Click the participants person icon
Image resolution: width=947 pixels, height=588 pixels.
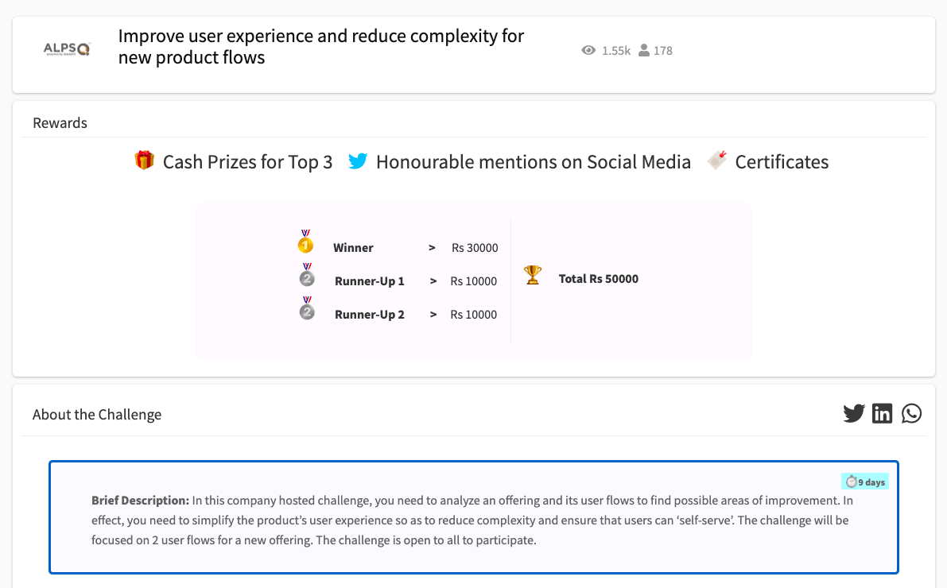pyautogui.click(x=643, y=51)
